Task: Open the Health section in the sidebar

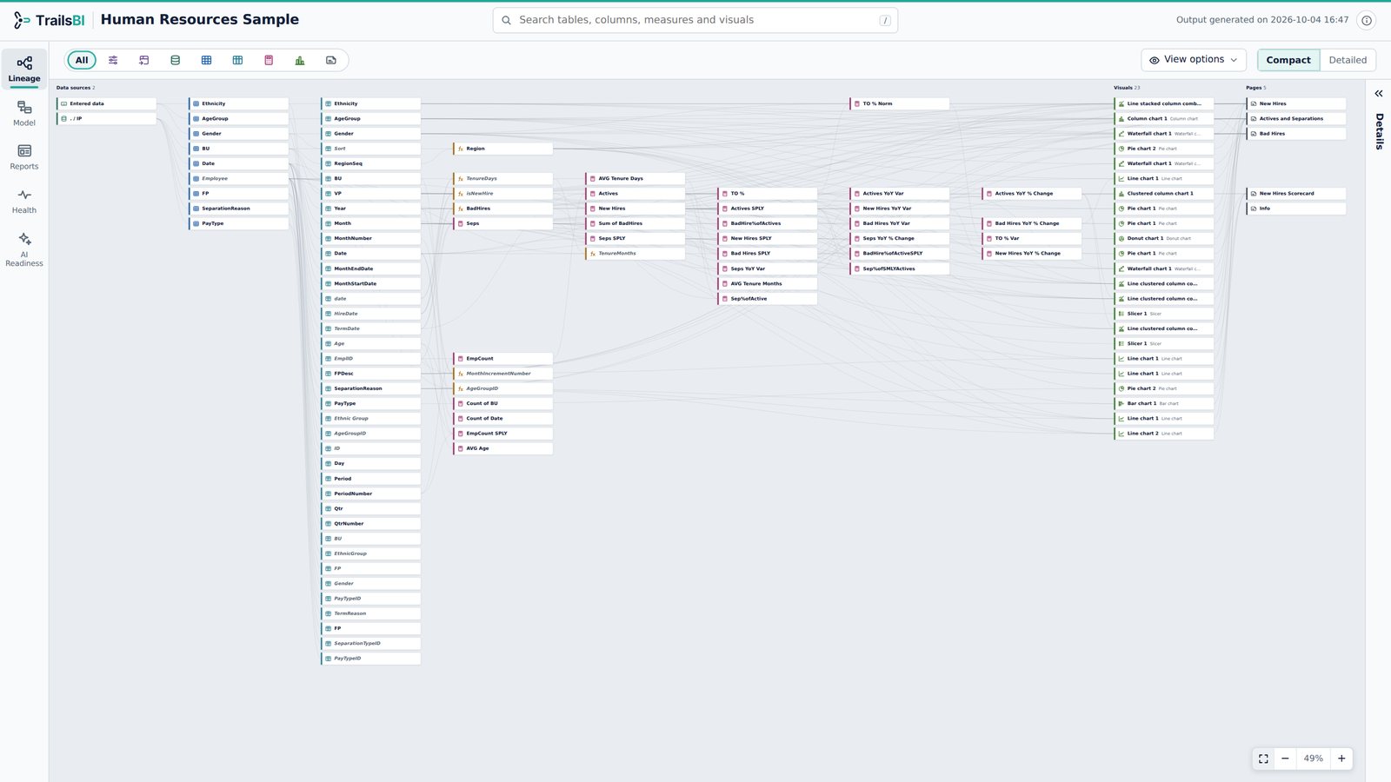Action: point(24,202)
